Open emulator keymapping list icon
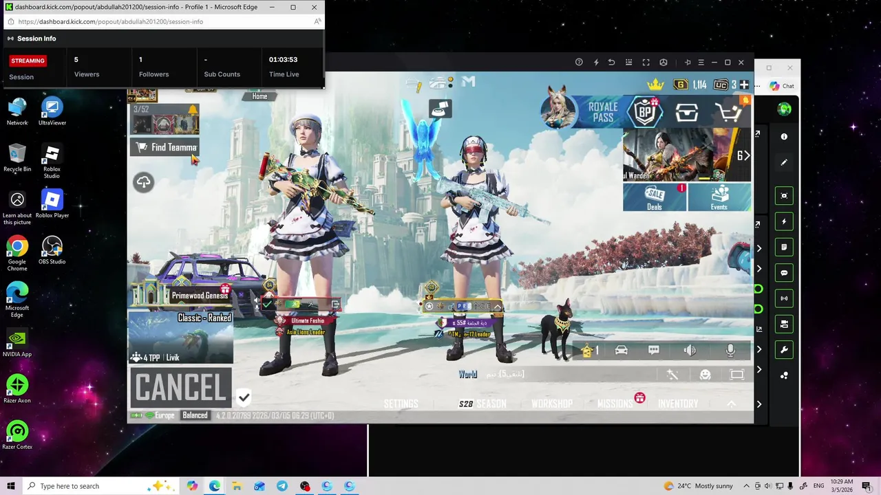 [x=628, y=63]
